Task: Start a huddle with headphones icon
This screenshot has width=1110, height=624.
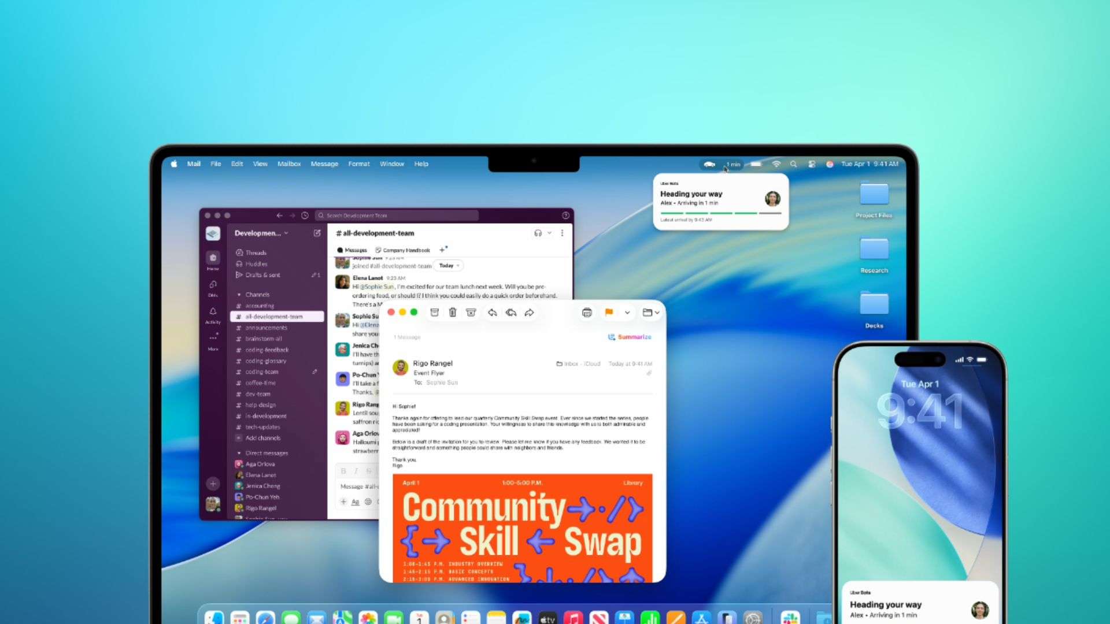Action: 538,233
